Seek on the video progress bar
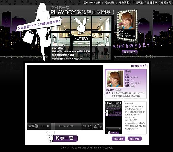The width and height of the screenshot is (173, 152). click(x=66, y=126)
